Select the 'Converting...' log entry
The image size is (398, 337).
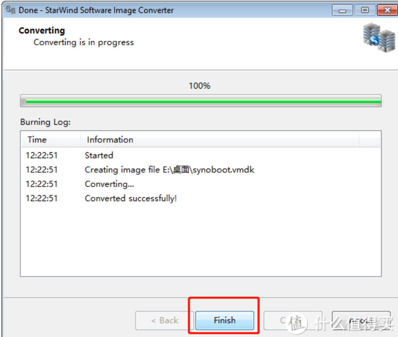pos(201,184)
